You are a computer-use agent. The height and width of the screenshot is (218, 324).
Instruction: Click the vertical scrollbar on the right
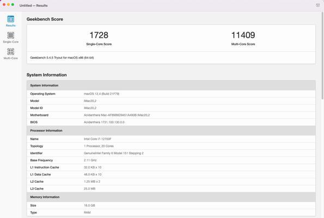[x=322, y=56]
